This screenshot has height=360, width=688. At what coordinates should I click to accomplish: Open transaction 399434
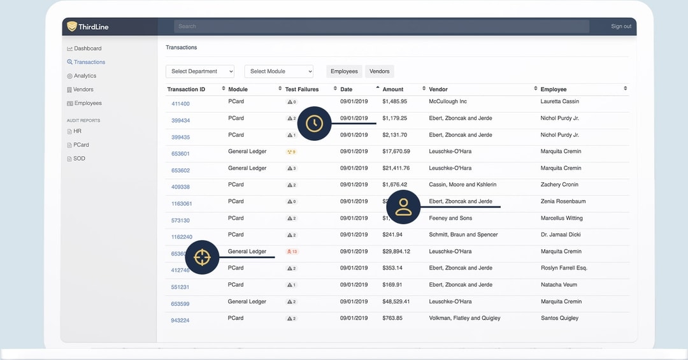pyautogui.click(x=180, y=120)
